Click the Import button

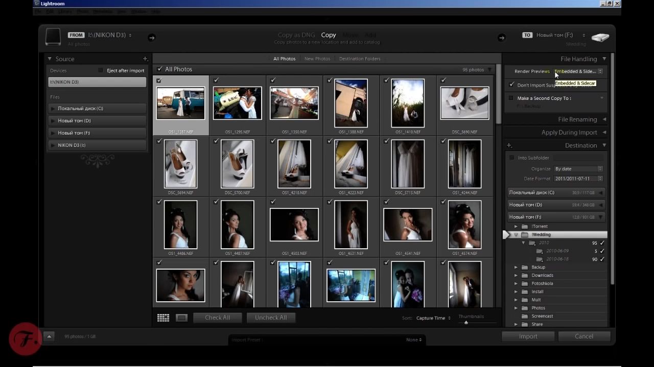(528, 336)
